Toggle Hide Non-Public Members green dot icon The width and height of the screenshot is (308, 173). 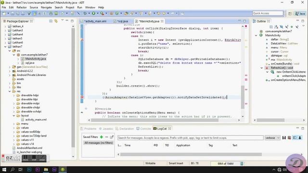292,27
